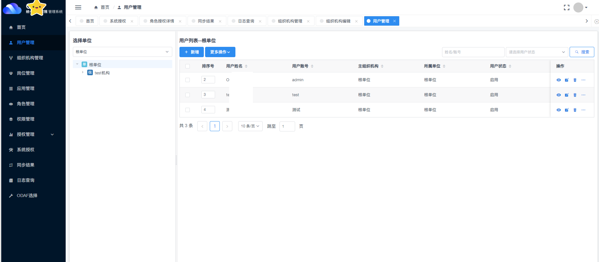Open 系统授权 in sidebar

click(33, 150)
